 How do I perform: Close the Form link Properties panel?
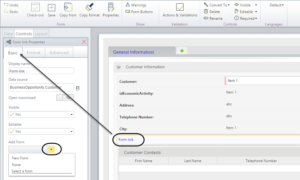(84, 42)
